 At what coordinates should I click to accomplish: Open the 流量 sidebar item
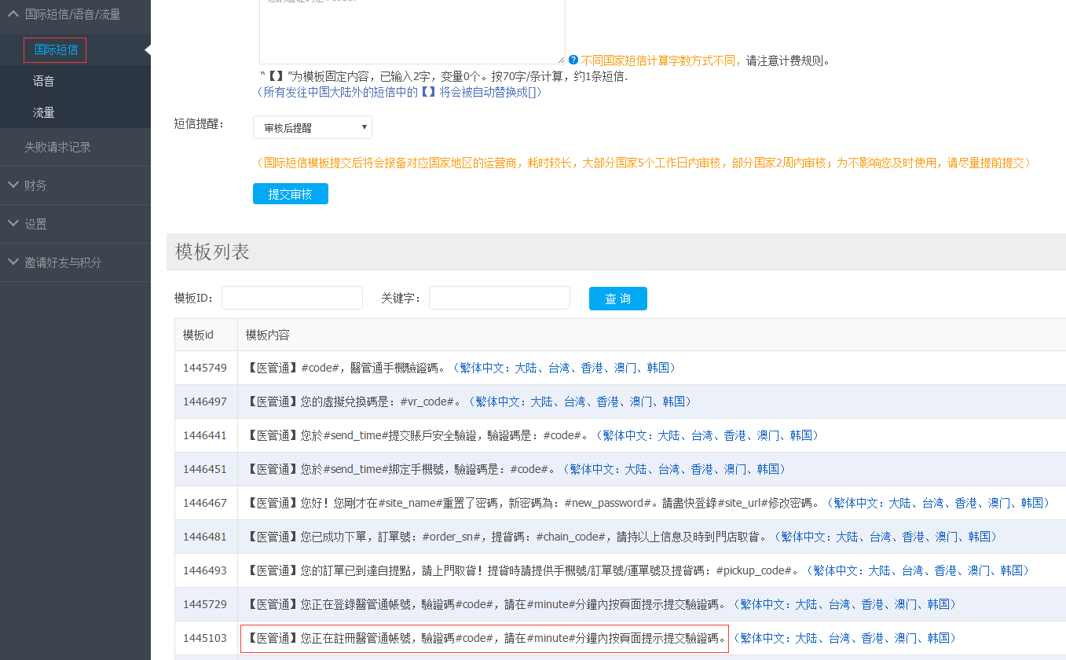pyautogui.click(x=44, y=113)
